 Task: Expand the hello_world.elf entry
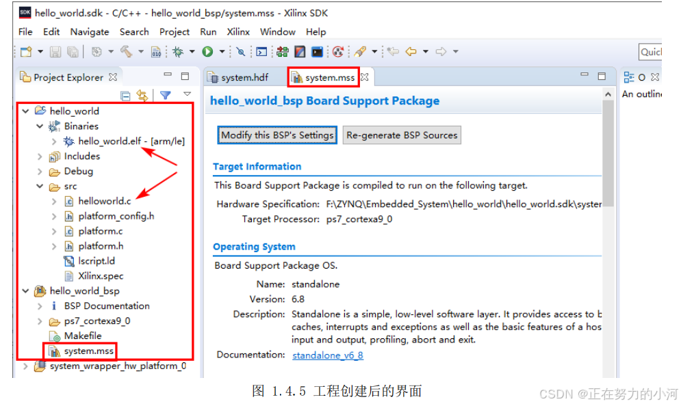pyautogui.click(x=54, y=141)
